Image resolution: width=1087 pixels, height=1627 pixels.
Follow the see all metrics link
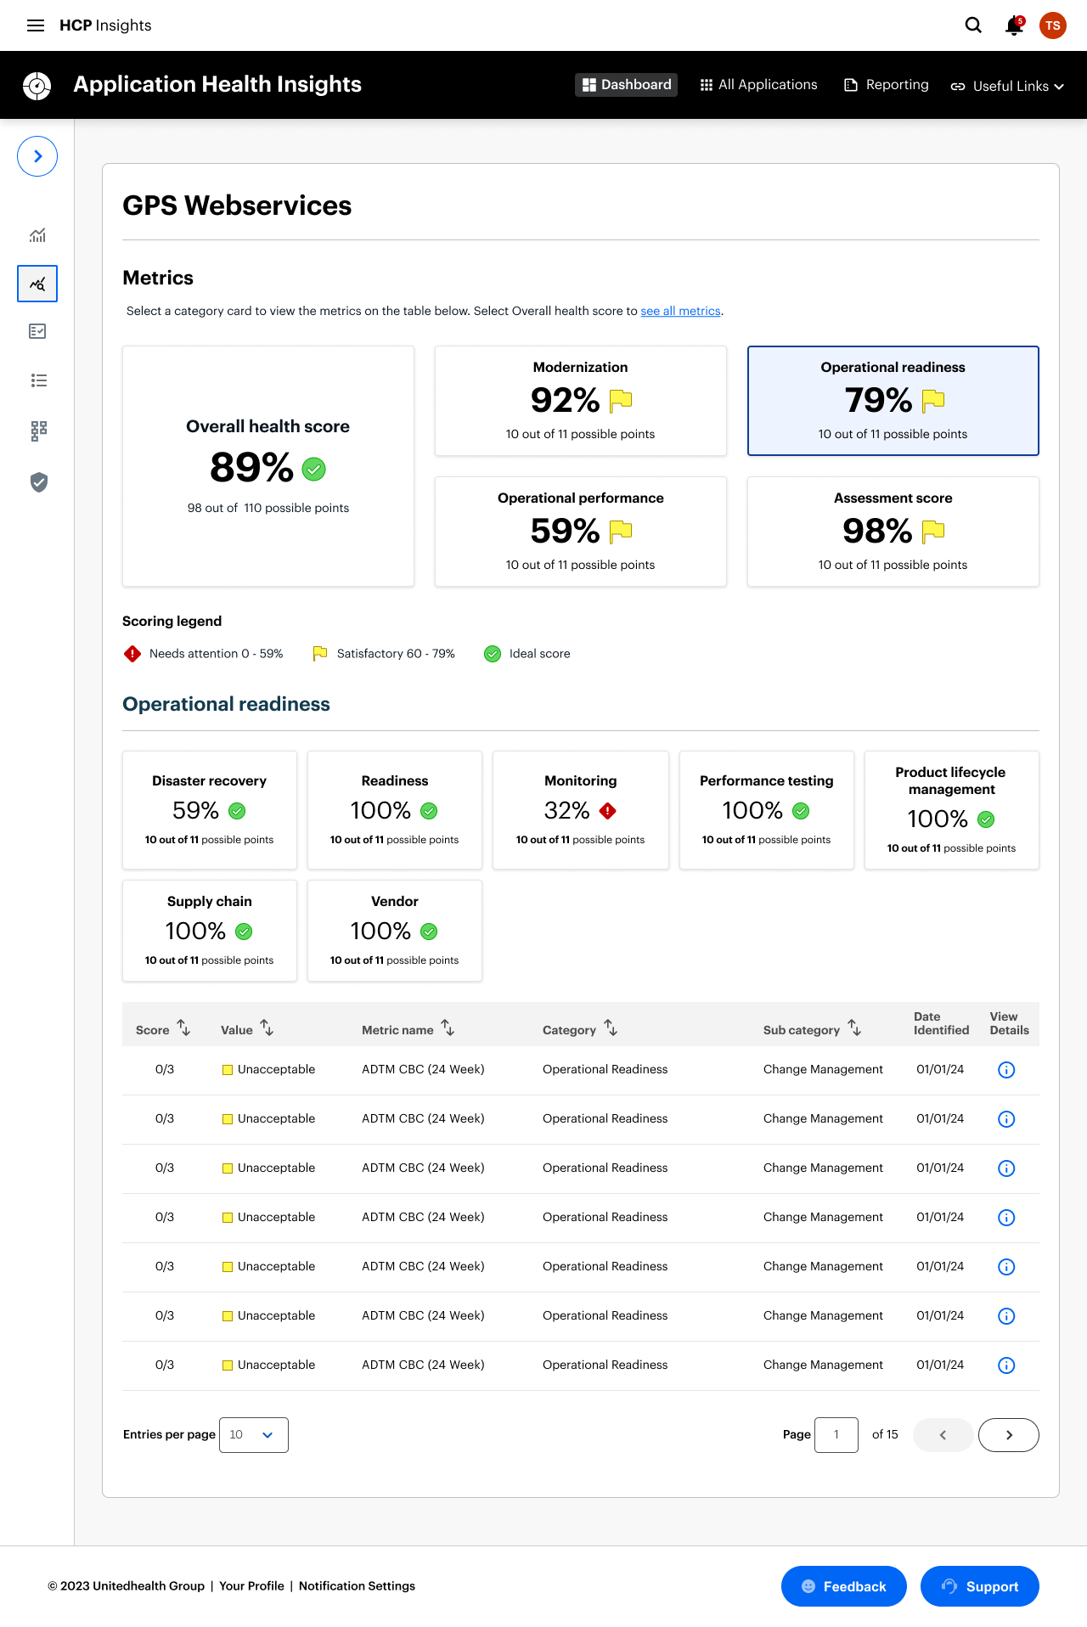pyautogui.click(x=680, y=311)
